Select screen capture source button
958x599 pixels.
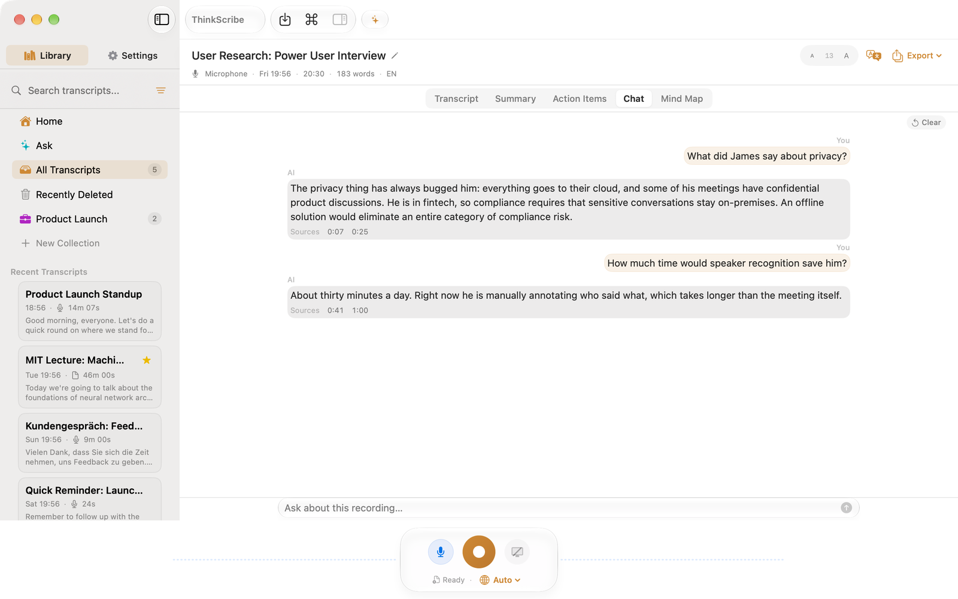[x=517, y=552]
